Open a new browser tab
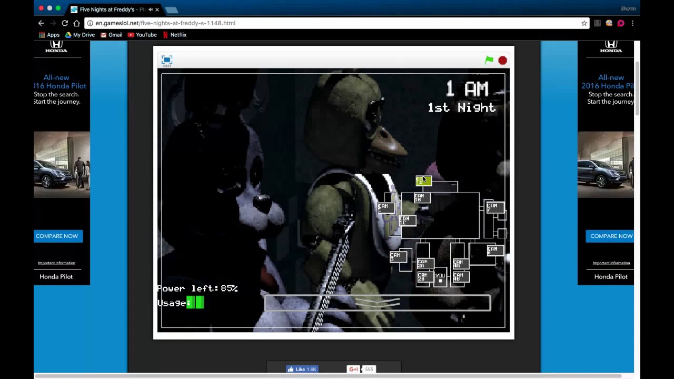 171,9
